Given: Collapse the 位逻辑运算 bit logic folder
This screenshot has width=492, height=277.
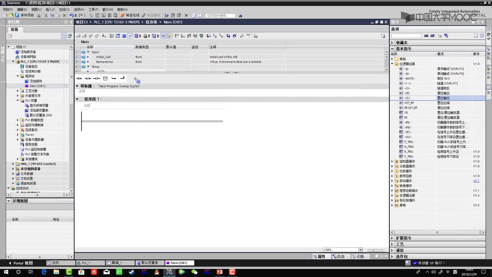Looking at the screenshot, I should point(392,64).
